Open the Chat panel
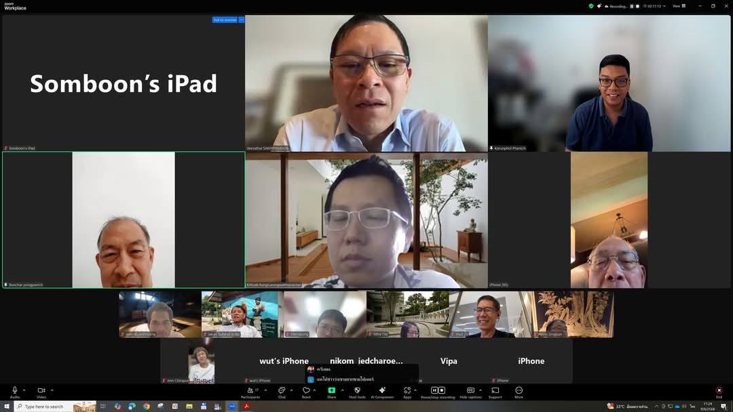 coord(281,391)
